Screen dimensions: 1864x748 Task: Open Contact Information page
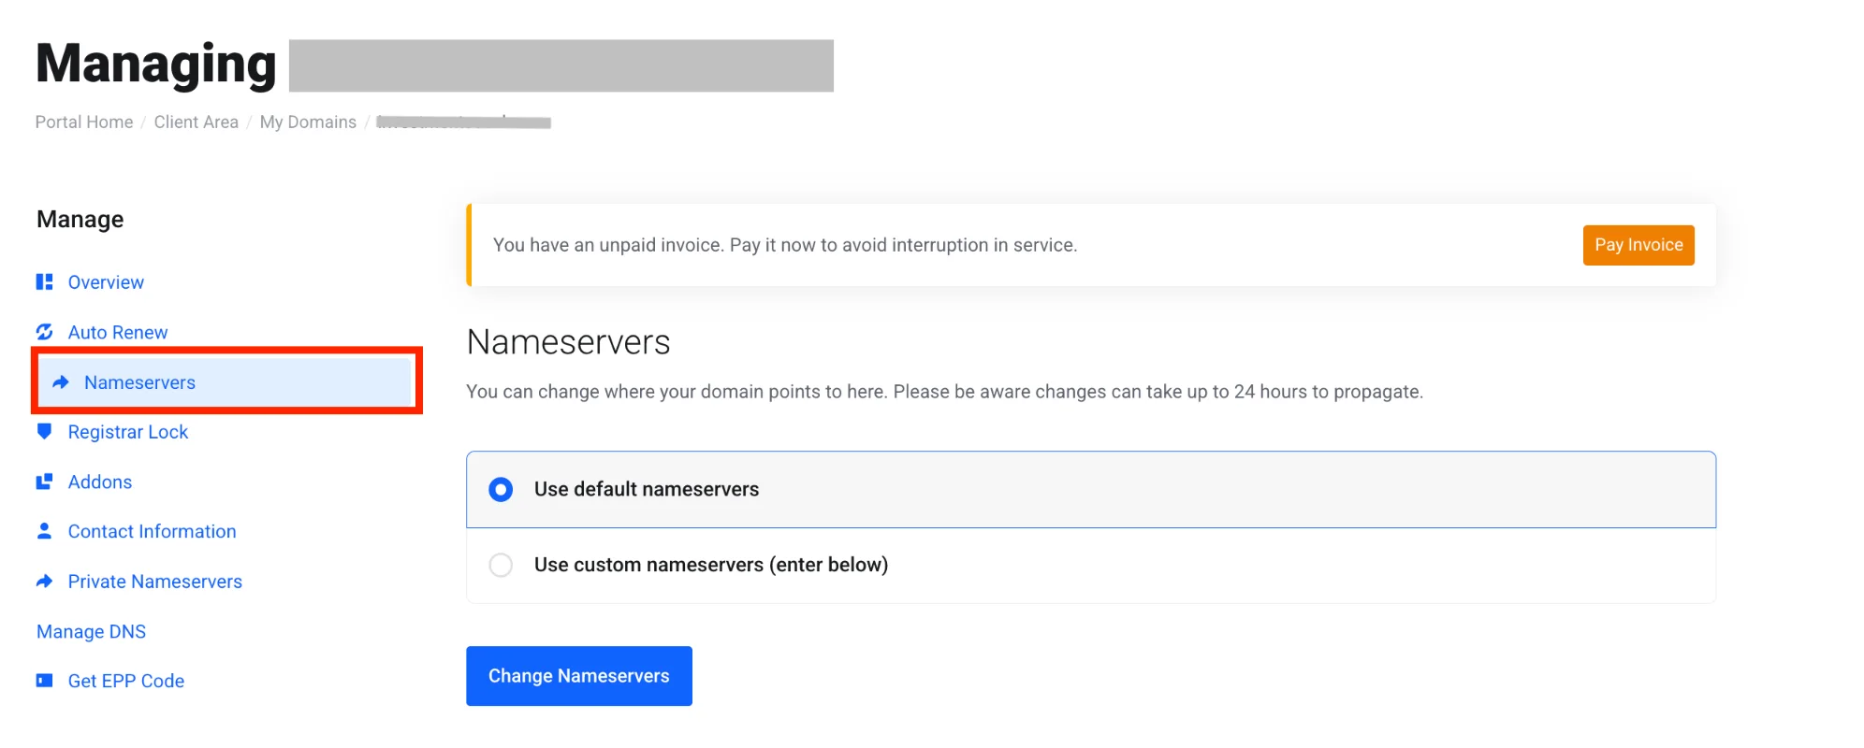153,531
